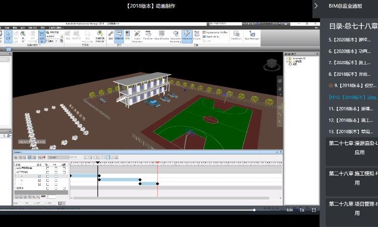
Task: Collapse the course sidebar with the chevron arrow
Action: tap(316, 6)
